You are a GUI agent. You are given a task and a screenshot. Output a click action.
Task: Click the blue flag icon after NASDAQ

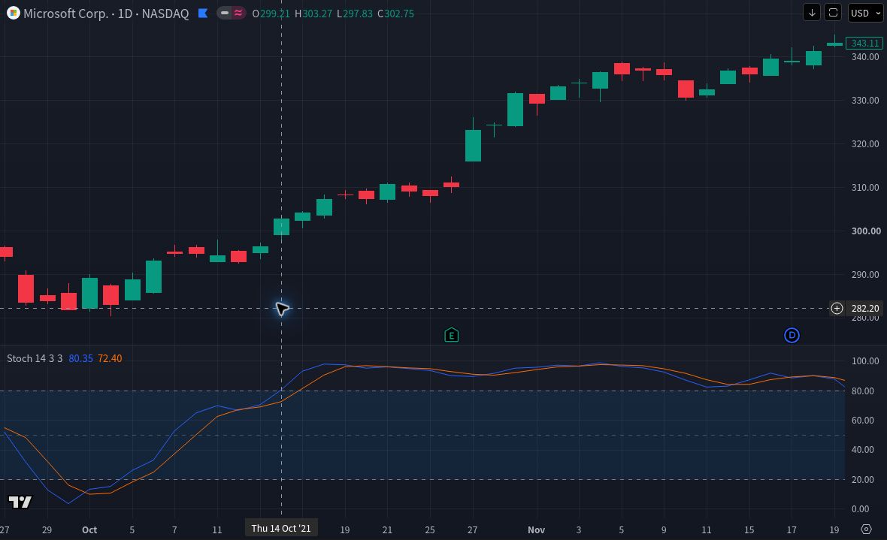tap(202, 13)
